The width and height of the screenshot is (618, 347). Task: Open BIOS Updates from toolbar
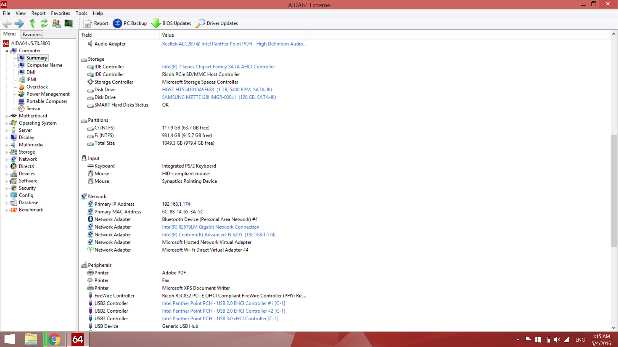[171, 23]
